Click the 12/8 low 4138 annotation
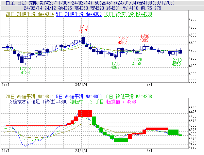Viewport: 204px width, 155px height. click(x=25, y=70)
